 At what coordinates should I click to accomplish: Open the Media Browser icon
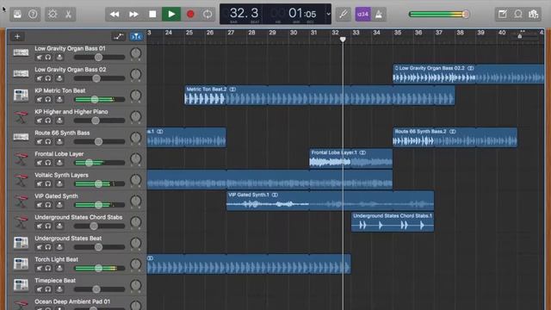[x=534, y=14]
